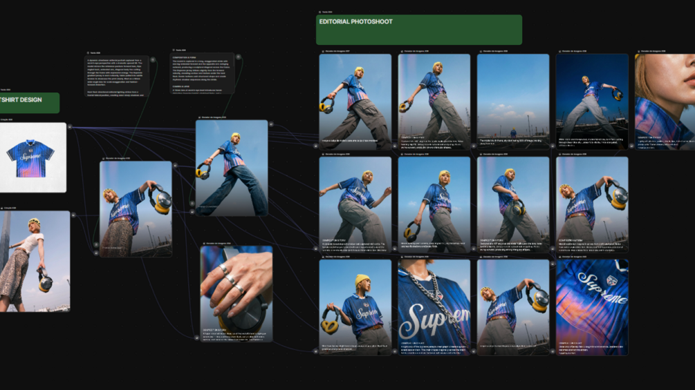This screenshot has height=390, width=695.
Task: Select the face and collar close-up image
Action: tap(665, 101)
